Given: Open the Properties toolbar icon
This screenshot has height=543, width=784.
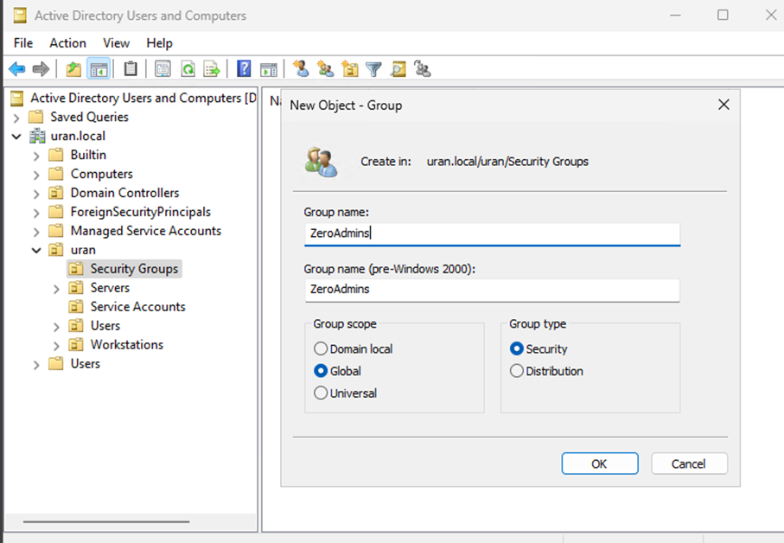Looking at the screenshot, I should click(163, 68).
